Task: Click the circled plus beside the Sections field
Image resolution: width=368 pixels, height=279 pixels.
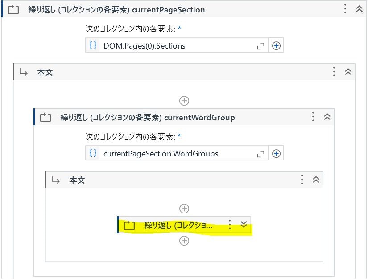Action: tap(275, 45)
